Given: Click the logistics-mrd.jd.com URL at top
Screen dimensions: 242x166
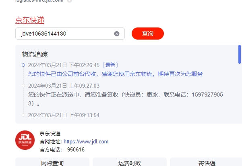Looking at the screenshot, I should click(39, 1).
